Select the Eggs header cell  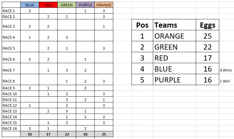tap(207, 25)
